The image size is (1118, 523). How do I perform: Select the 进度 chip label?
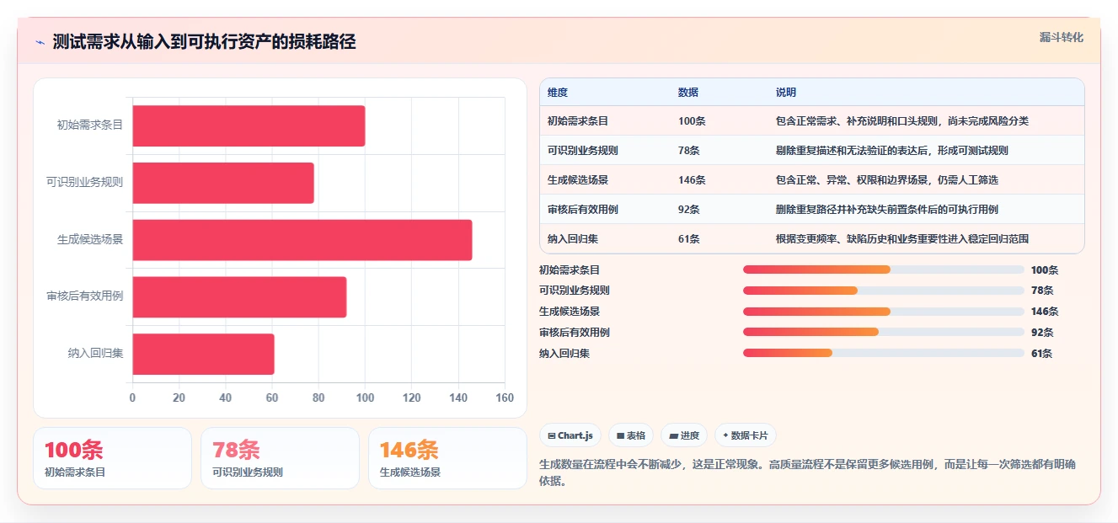pos(690,435)
